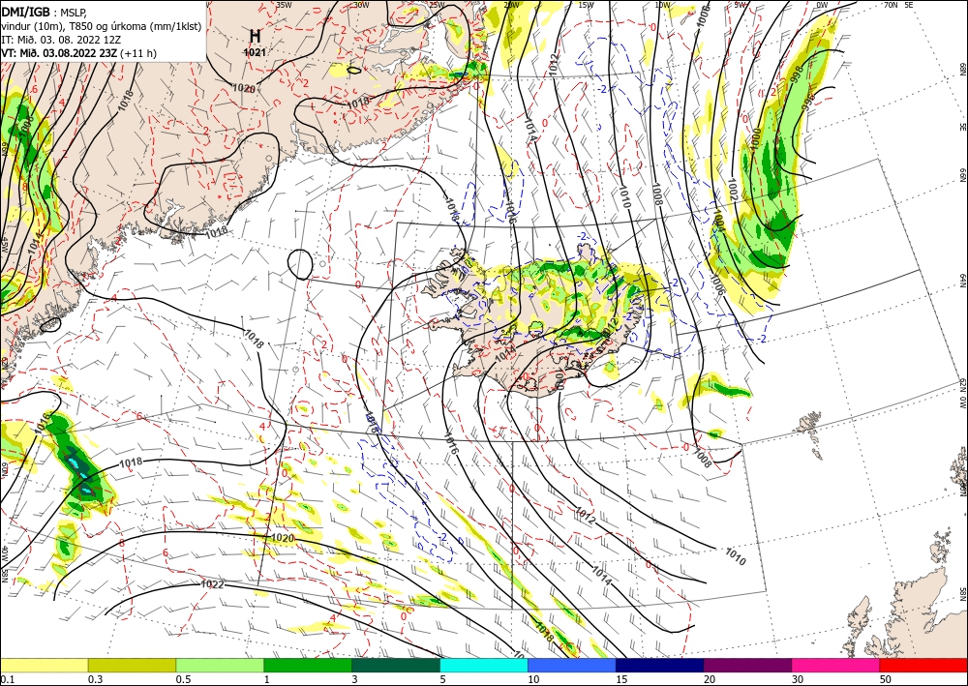
Task: Click the 'H' high-pressure marker over Greenland
Action: 255,36
